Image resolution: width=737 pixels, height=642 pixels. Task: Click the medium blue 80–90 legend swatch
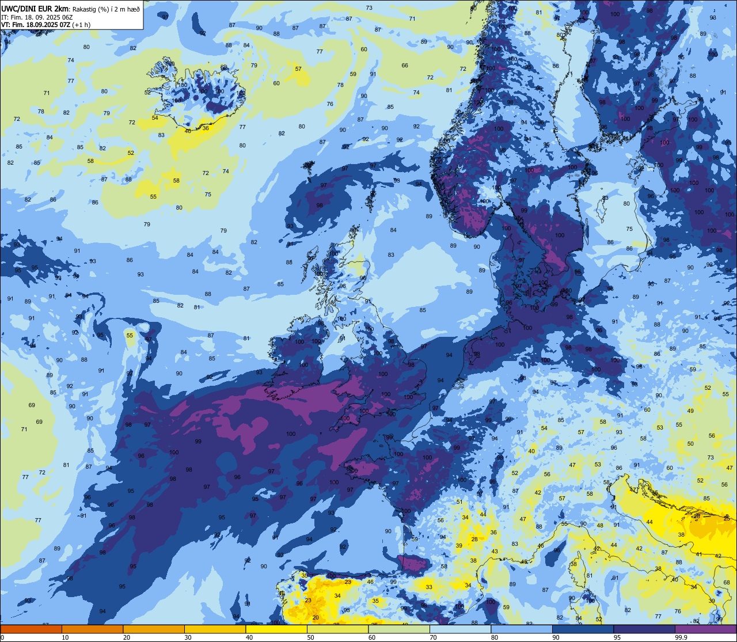click(x=522, y=629)
